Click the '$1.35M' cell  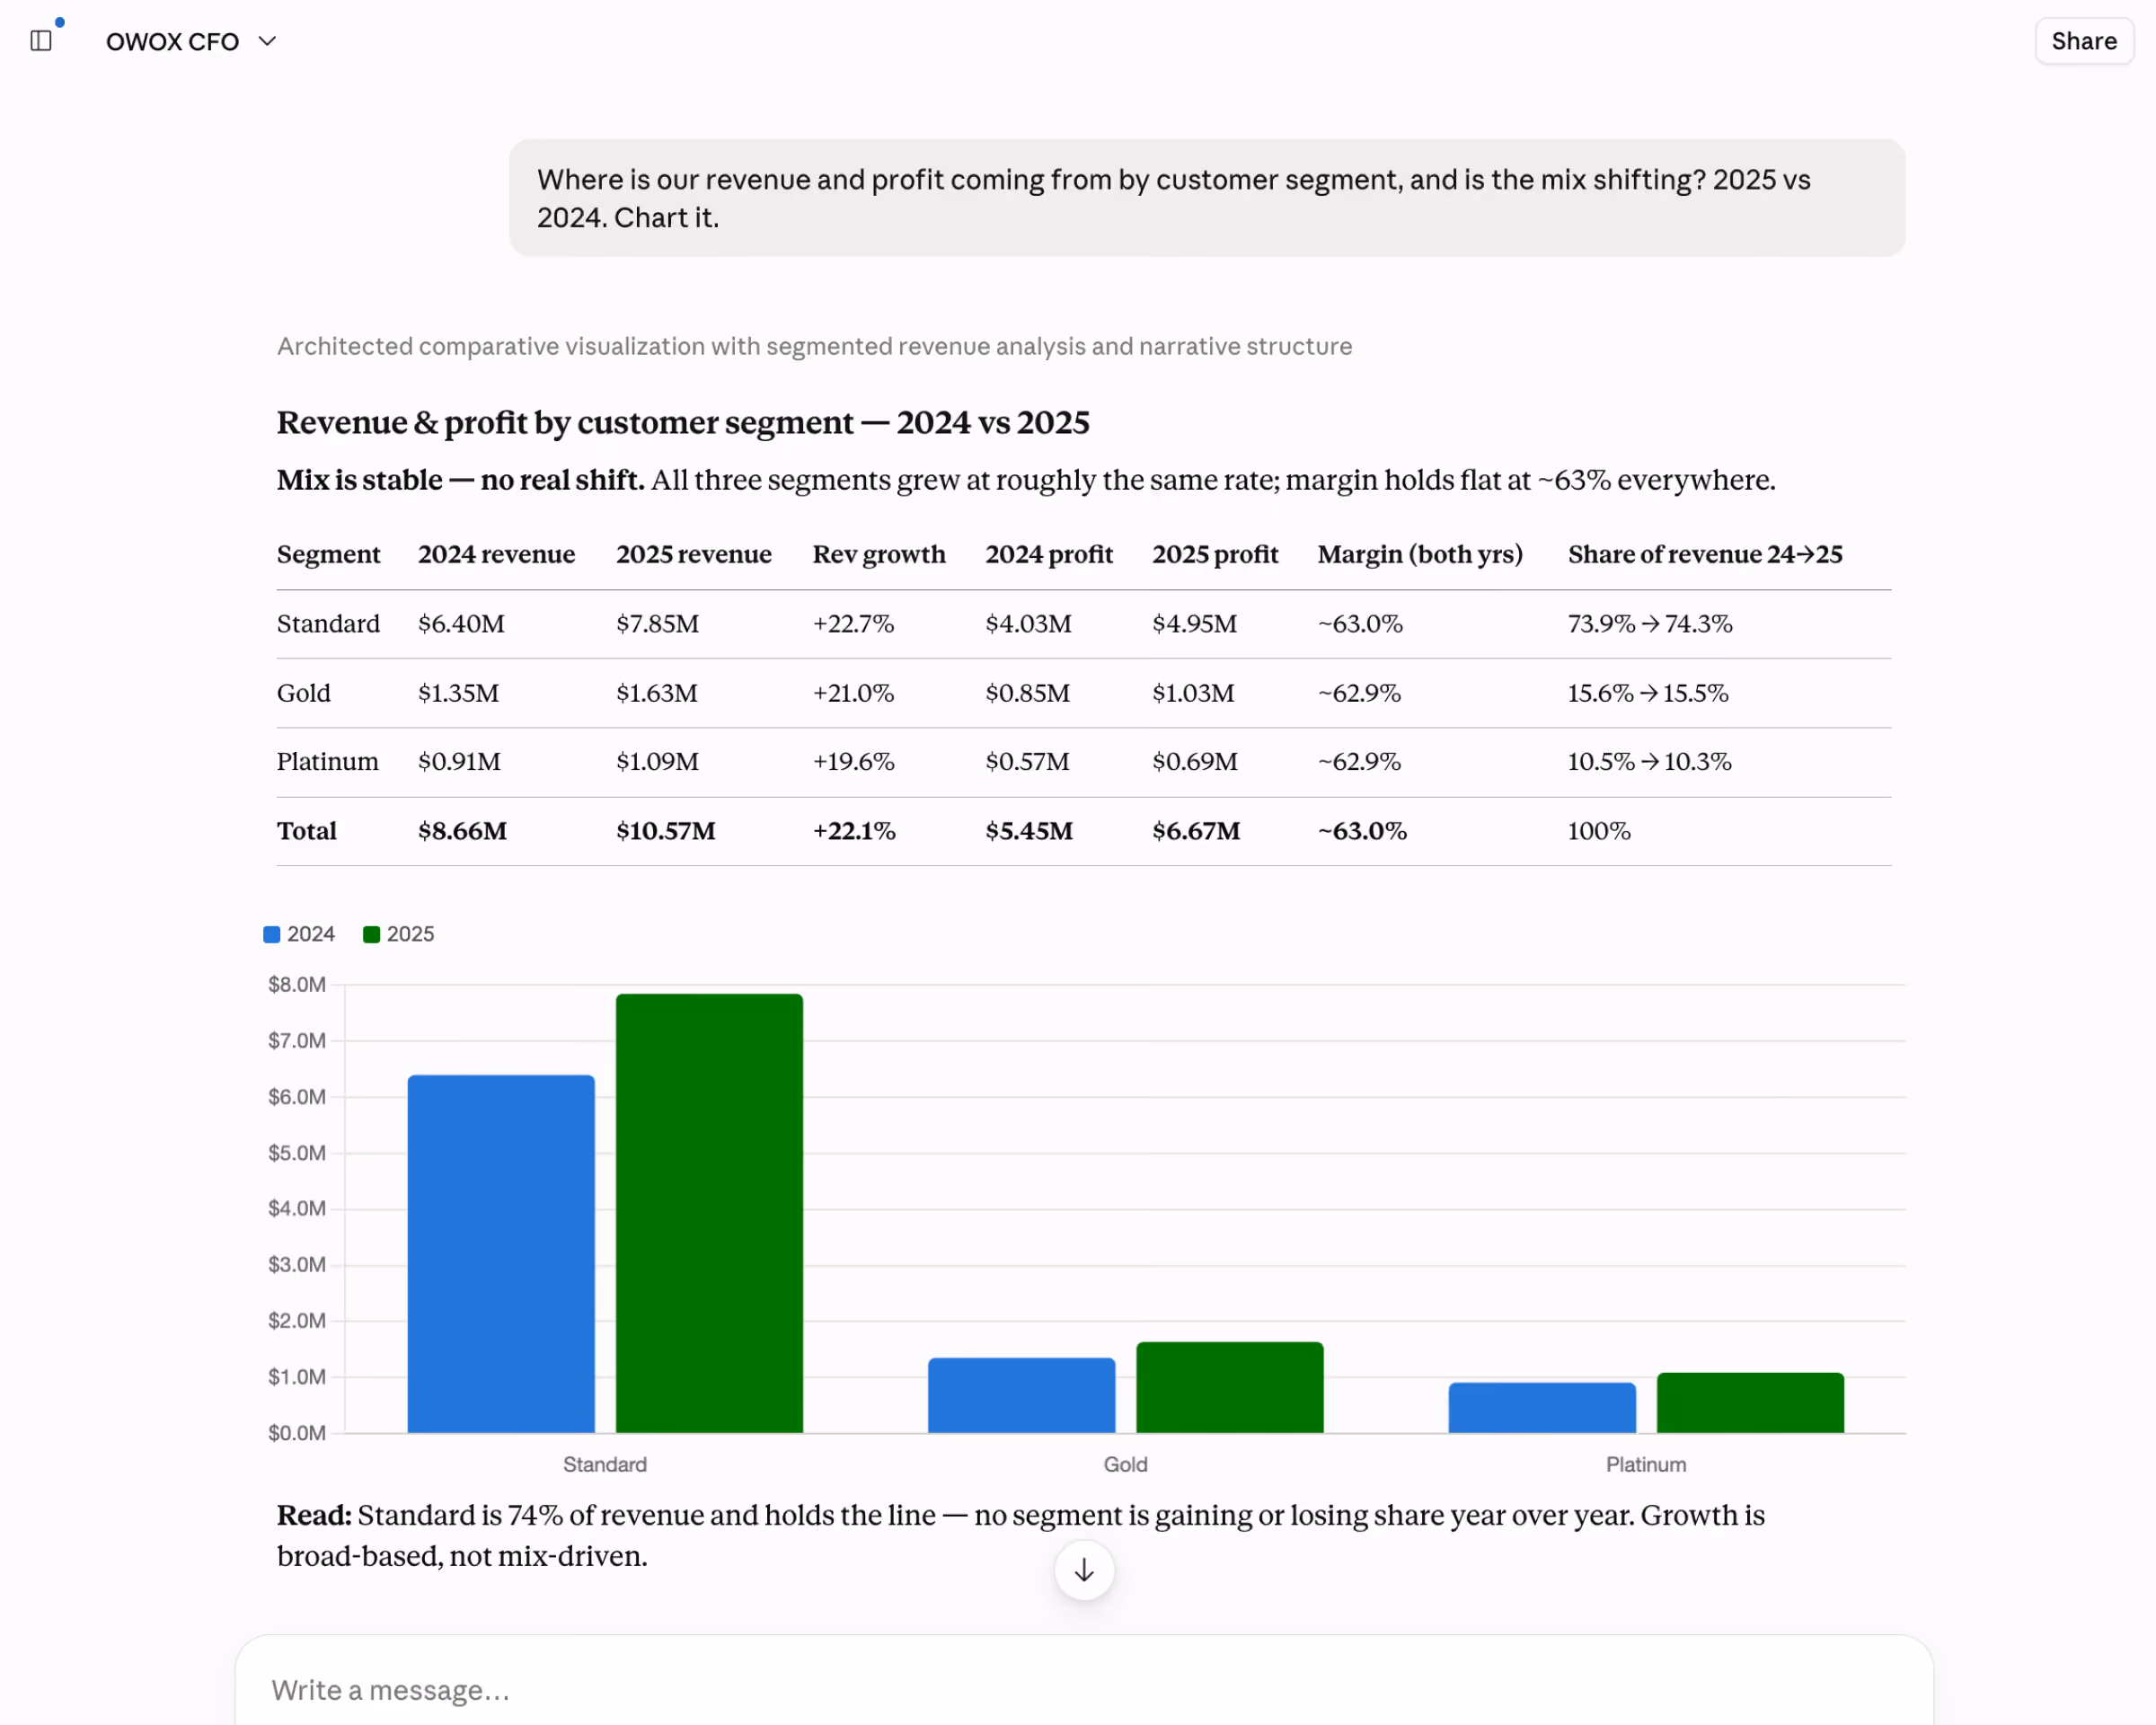[458, 693]
